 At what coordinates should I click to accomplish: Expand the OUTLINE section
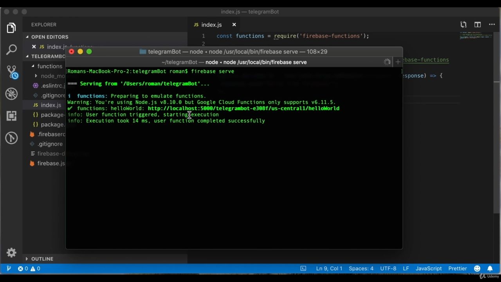point(42,259)
